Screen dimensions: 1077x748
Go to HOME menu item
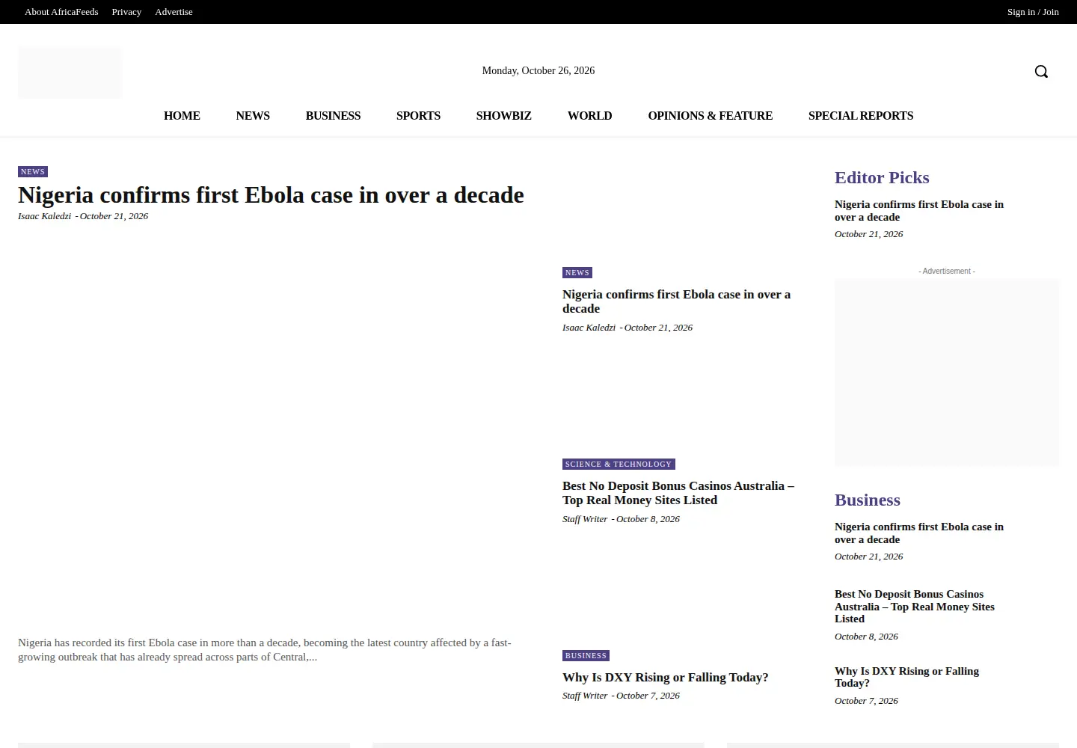pos(182,116)
